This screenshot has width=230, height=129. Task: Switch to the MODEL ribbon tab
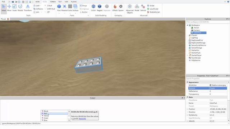pos(45,1)
